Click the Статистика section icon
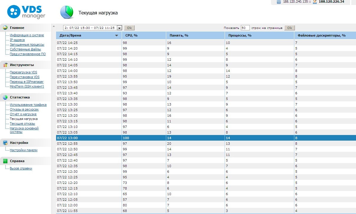 [5, 97]
